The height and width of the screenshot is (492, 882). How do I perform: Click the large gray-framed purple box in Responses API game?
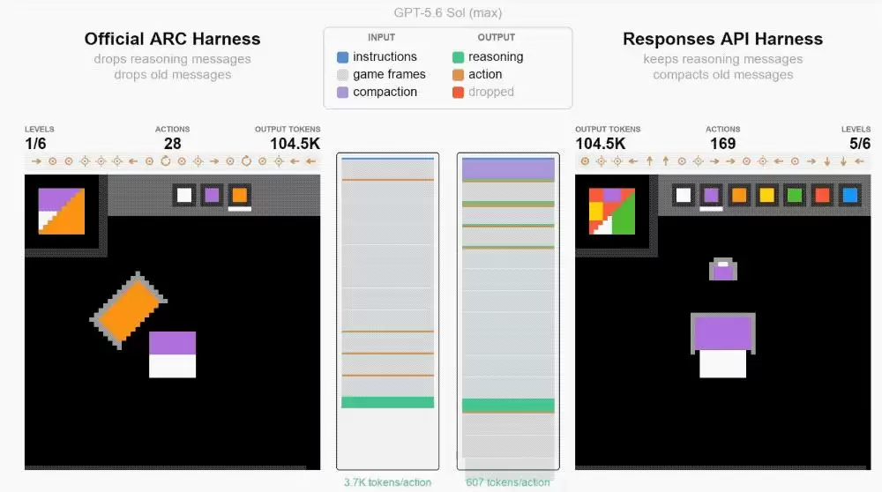coord(723,333)
